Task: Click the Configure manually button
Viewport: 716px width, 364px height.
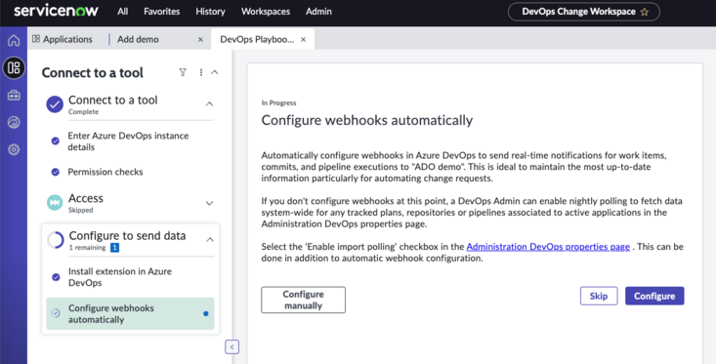Action: pos(303,300)
